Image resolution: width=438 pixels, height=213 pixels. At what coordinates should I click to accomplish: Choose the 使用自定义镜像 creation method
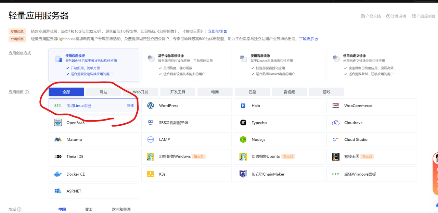[372, 65]
